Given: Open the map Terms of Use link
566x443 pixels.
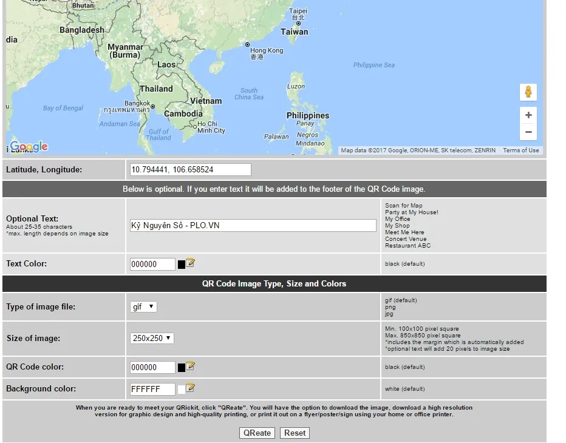Looking at the screenshot, I should point(520,150).
